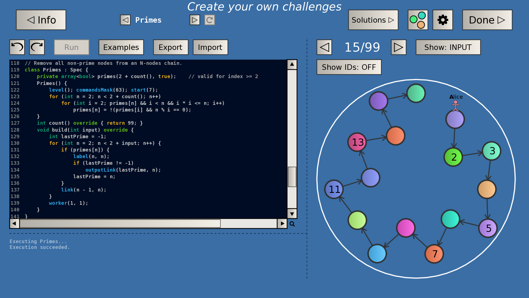Screen dimensions: 529x298
Task: Click the Import button
Action: [210, 47]
